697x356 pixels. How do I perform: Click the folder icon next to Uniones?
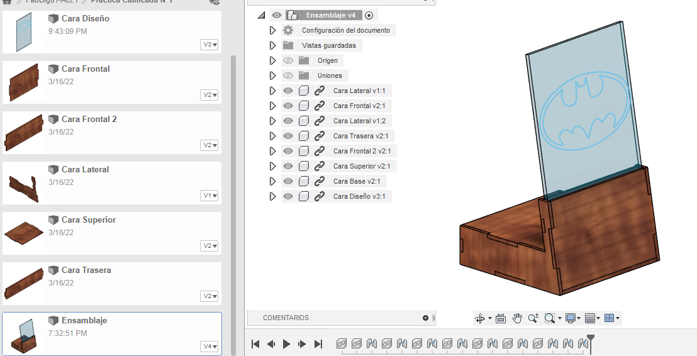[x=304, y=75]
